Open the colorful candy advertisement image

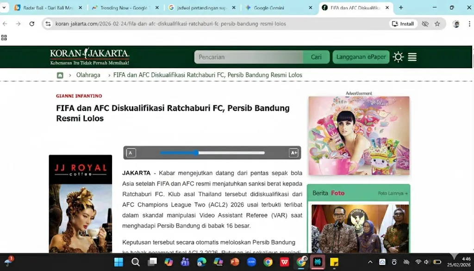point(359,135)
